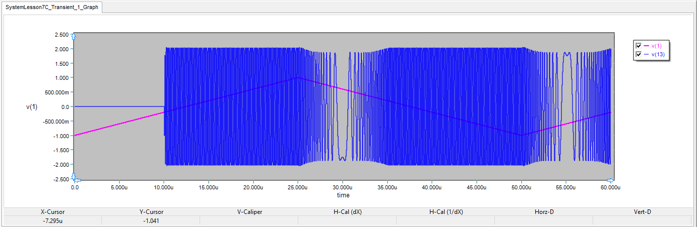The height and width of the screenshot is (227, 697).
Task: Click the Y-Cursor column header
Action: (151, 212)
